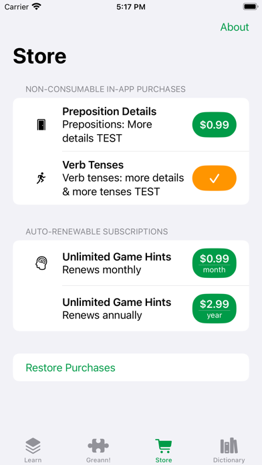
Task: Buy Preposition Details for $0.99
Action: (215, 124)
